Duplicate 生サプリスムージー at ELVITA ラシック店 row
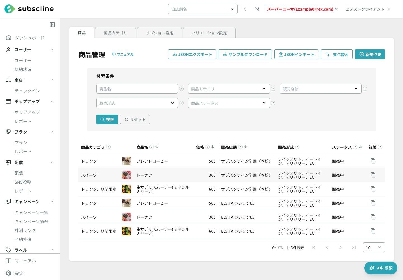 point(373,231)
